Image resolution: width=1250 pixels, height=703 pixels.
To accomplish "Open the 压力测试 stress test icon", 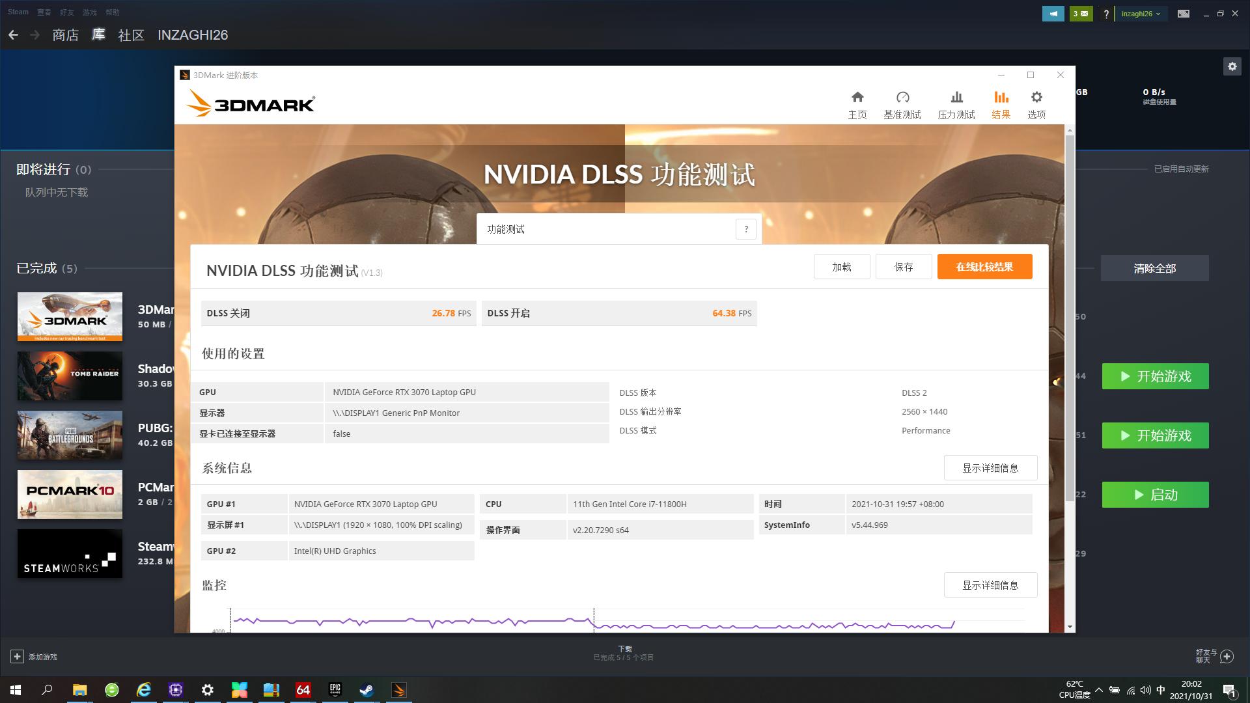I will tap(956, 103).
